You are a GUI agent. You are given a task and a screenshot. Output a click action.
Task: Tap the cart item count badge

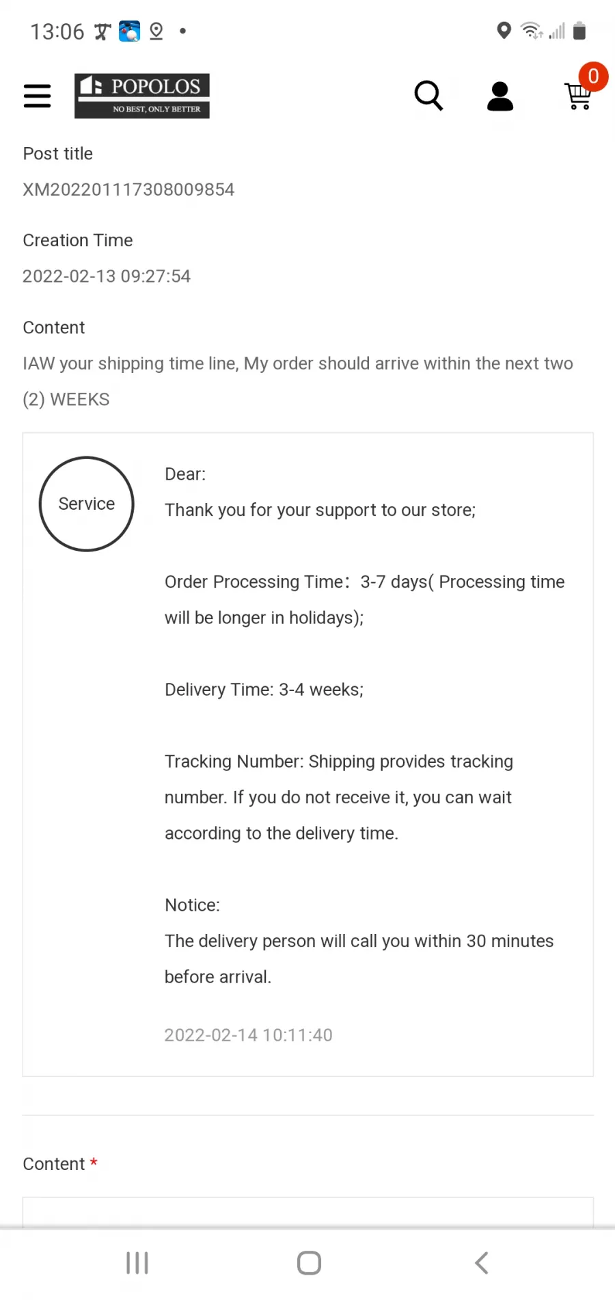[593, 76]
